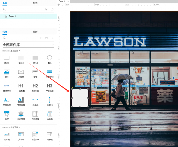Viewport: 178px width, 147px height.
Task: Switch to the 页面 tab
Action: click(5, 3)
